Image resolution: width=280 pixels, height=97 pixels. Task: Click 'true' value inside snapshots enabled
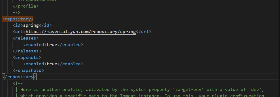click(x=52, y=64)
